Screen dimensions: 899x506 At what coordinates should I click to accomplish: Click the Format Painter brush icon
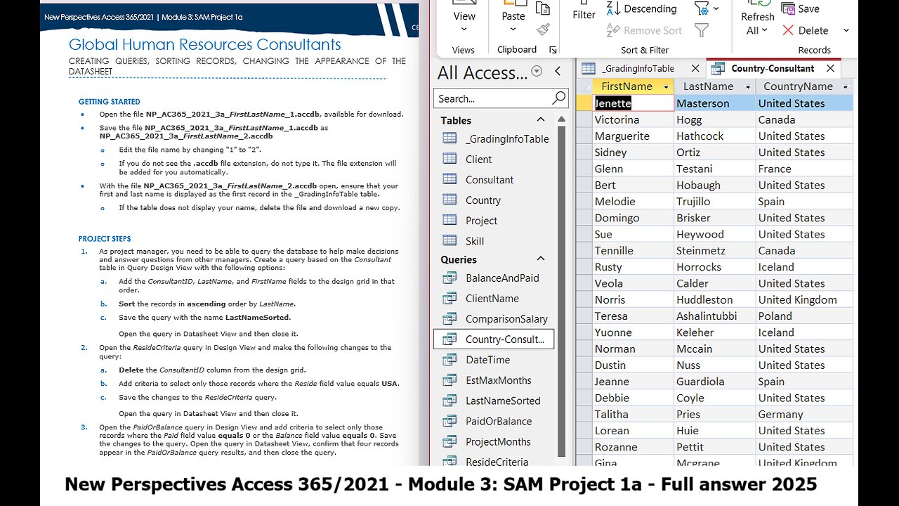[542, 30]
